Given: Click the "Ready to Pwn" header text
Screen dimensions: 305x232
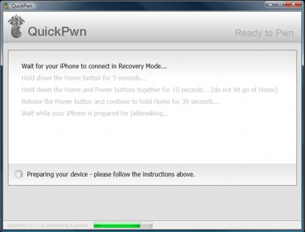Looking at the screenshot, I should point(264,33).
